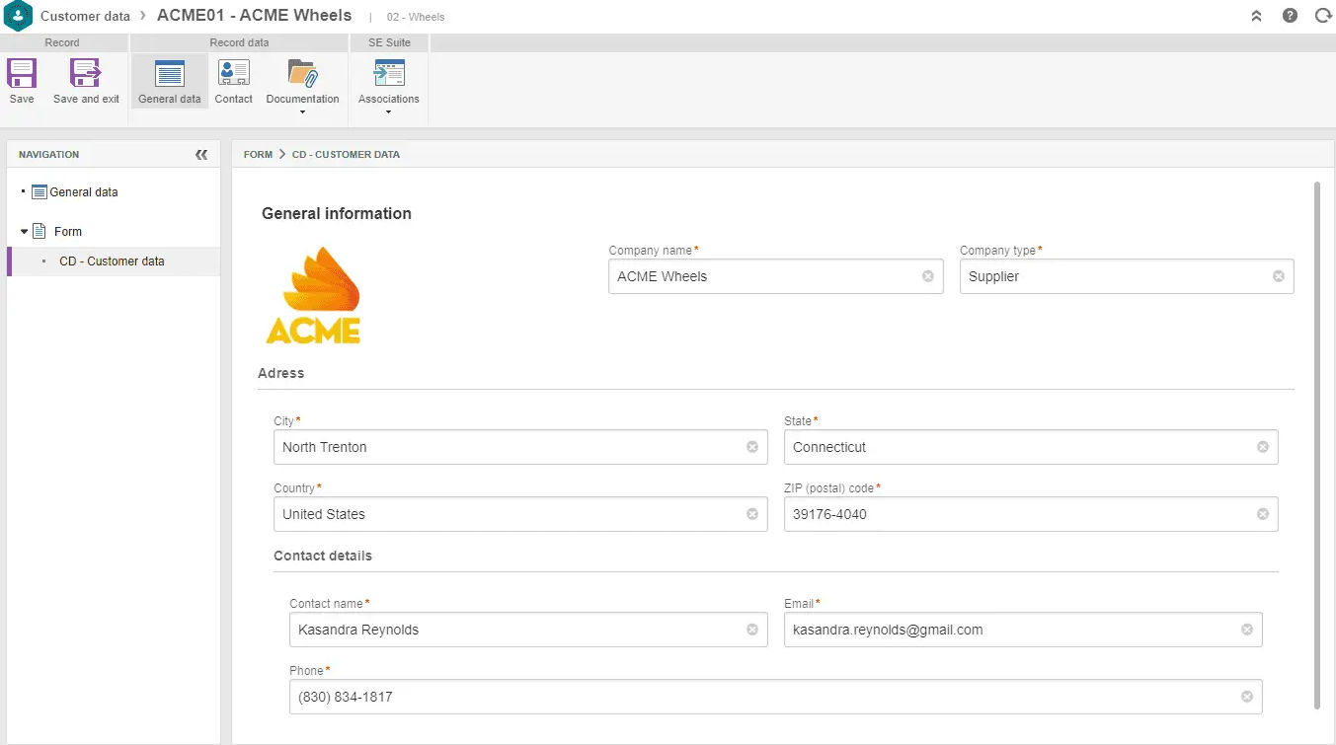The width and height of the screenshot is (1336, 745).
Task: Collapse the Form tree node
Action: point(25,232)
